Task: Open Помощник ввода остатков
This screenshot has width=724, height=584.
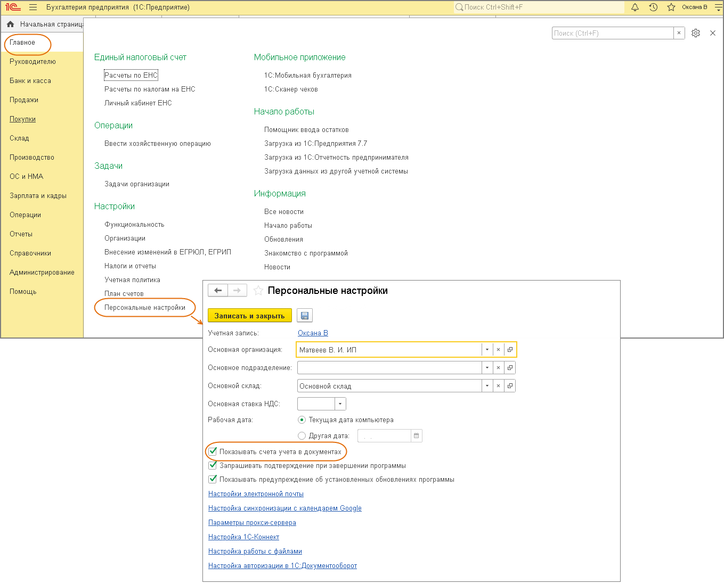Action: (x=306, y=130)
